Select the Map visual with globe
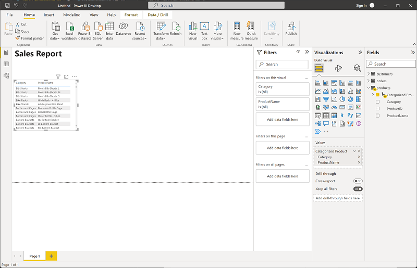This screenshot has width=417, height=268. point(318,107)
